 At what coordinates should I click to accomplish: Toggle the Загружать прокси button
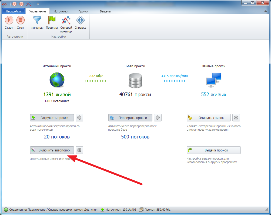coord(52,118)
